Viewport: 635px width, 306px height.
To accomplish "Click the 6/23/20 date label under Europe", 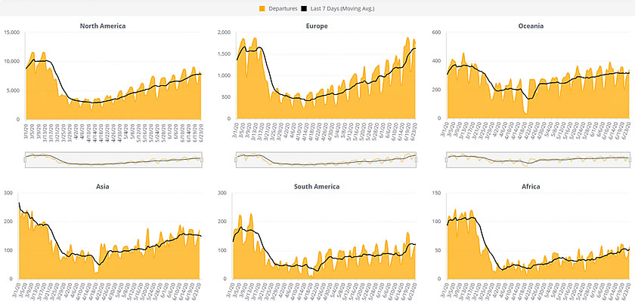I will (x=414, y=130).
